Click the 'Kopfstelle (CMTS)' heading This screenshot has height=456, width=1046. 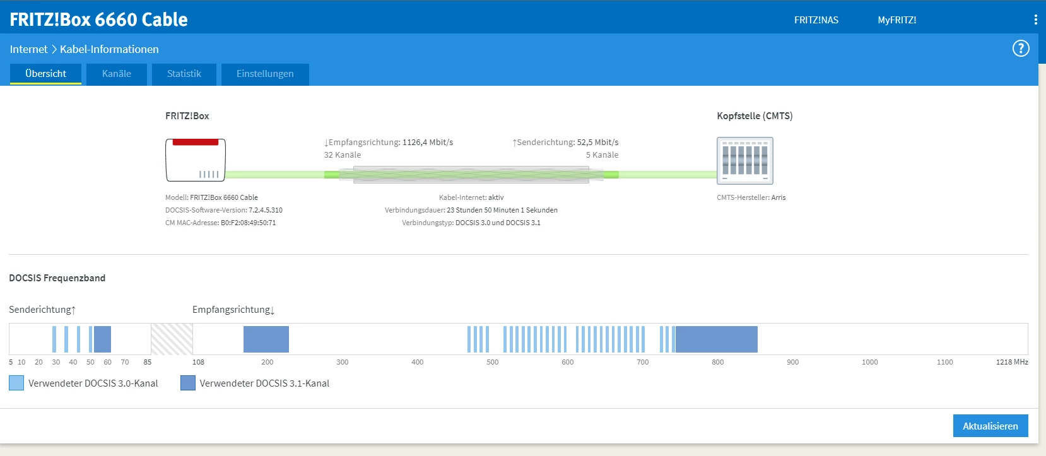755,116
